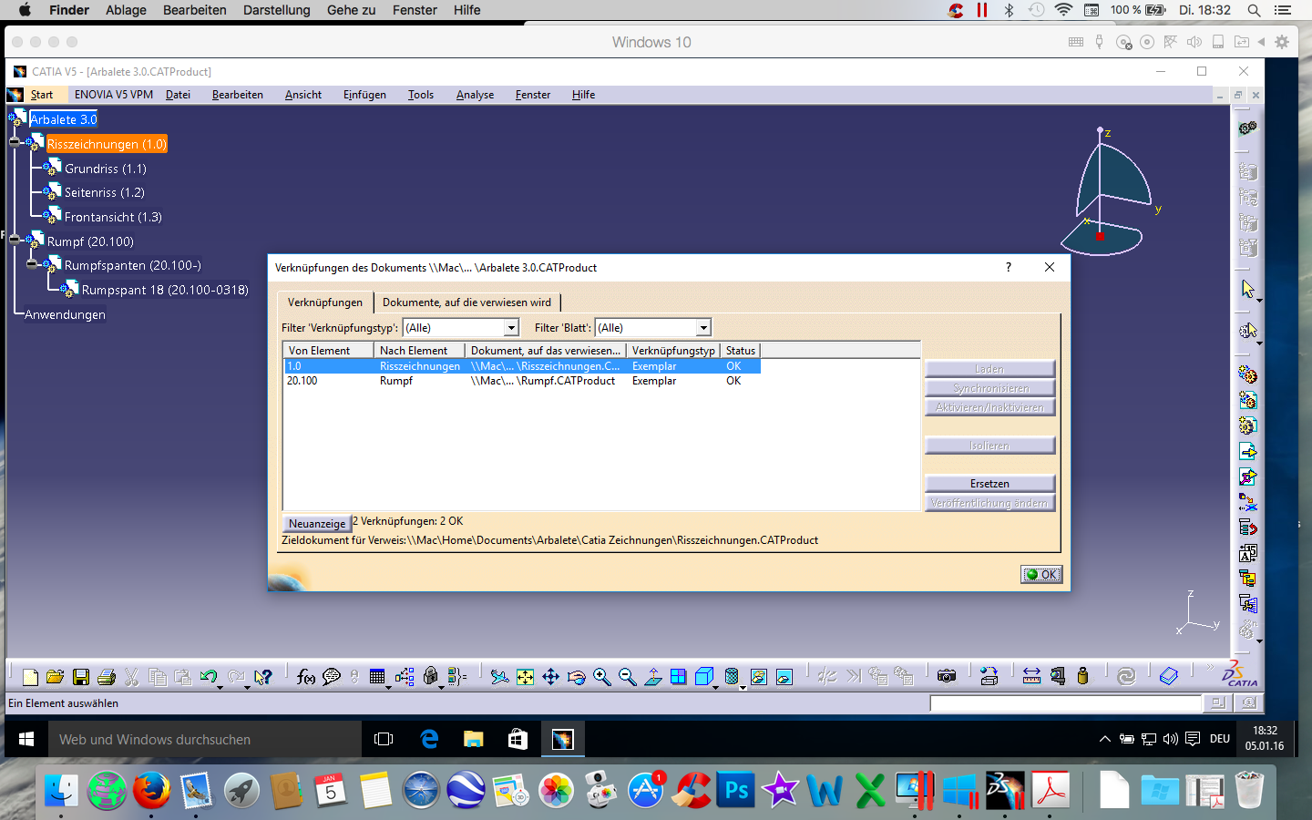
Task: Select the Rumpf link row in table
Action: pyautogui.click(x=522, y=381)
